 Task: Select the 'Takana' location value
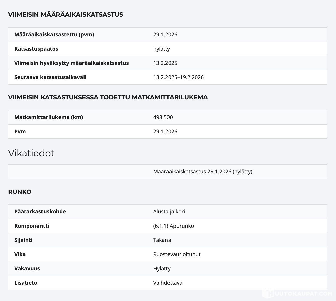[162, 240]
